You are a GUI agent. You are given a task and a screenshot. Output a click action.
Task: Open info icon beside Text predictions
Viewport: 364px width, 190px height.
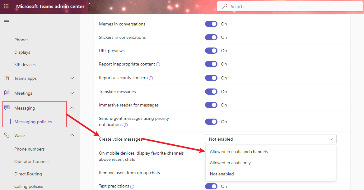(132, 186)
